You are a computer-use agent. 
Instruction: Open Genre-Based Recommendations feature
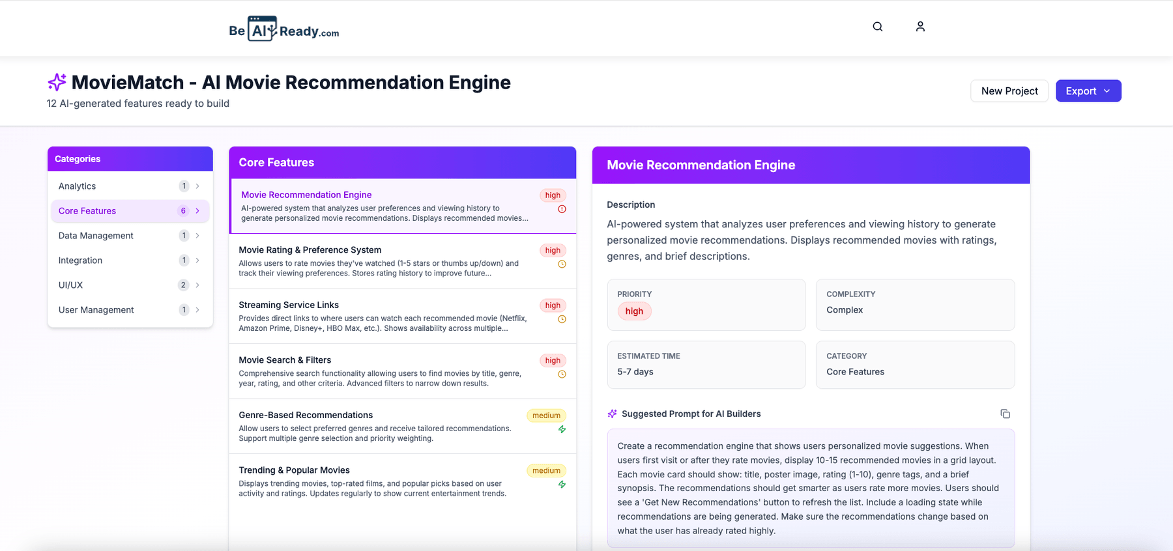403,427
